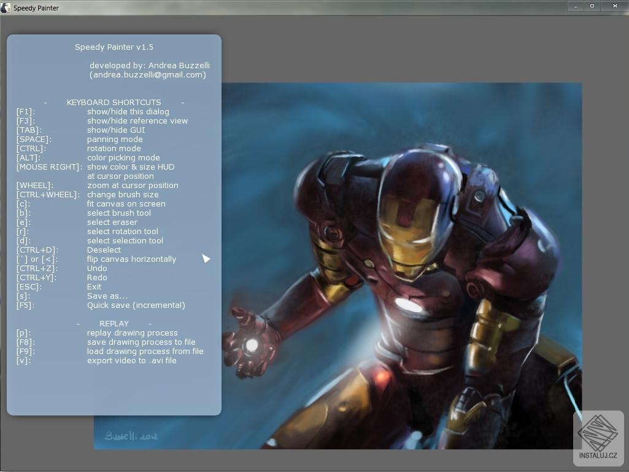Click the 'color picking mode' shortcut entry
This screenshot has height=472, width=629.
tap(124, 157)
